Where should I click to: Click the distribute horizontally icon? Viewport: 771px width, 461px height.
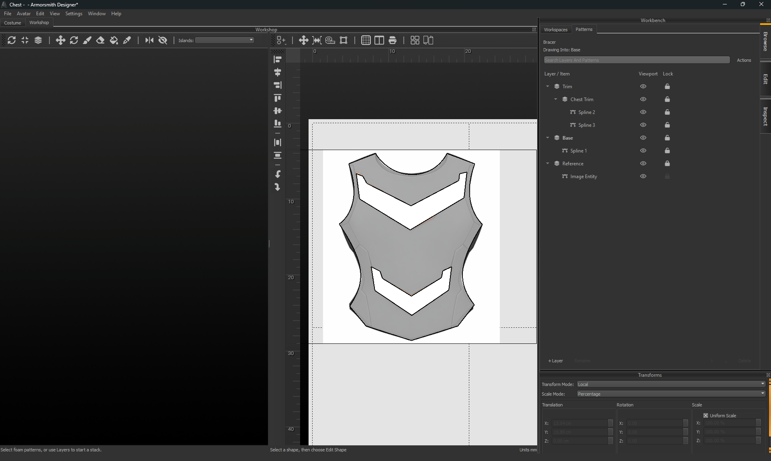[x=278, y=142]
